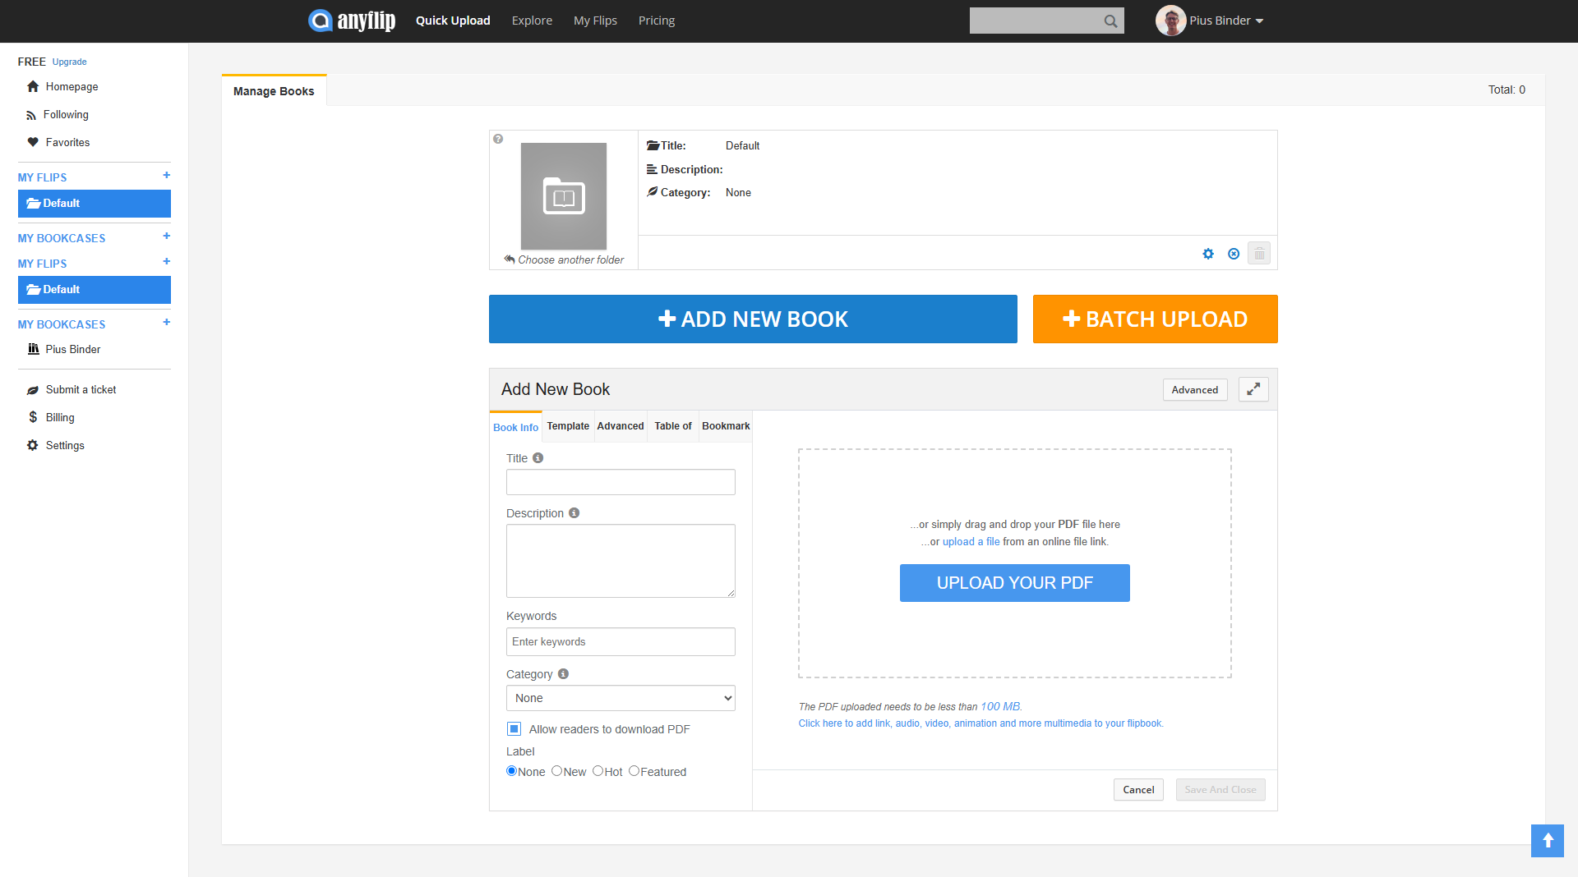Image resolution: width=1578 pixels, height=877 pixels.
Task: Click the circled X icon in folder panel
Action: [1234, 254]
